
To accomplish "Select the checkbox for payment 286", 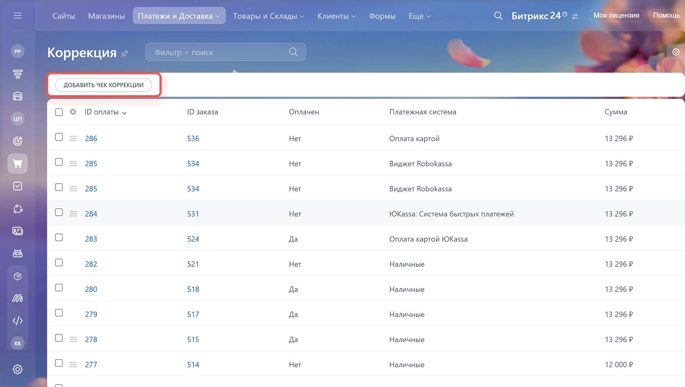I will (x=59, y=137).
